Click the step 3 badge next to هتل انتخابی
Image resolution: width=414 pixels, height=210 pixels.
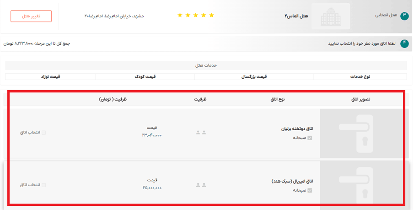404,16
